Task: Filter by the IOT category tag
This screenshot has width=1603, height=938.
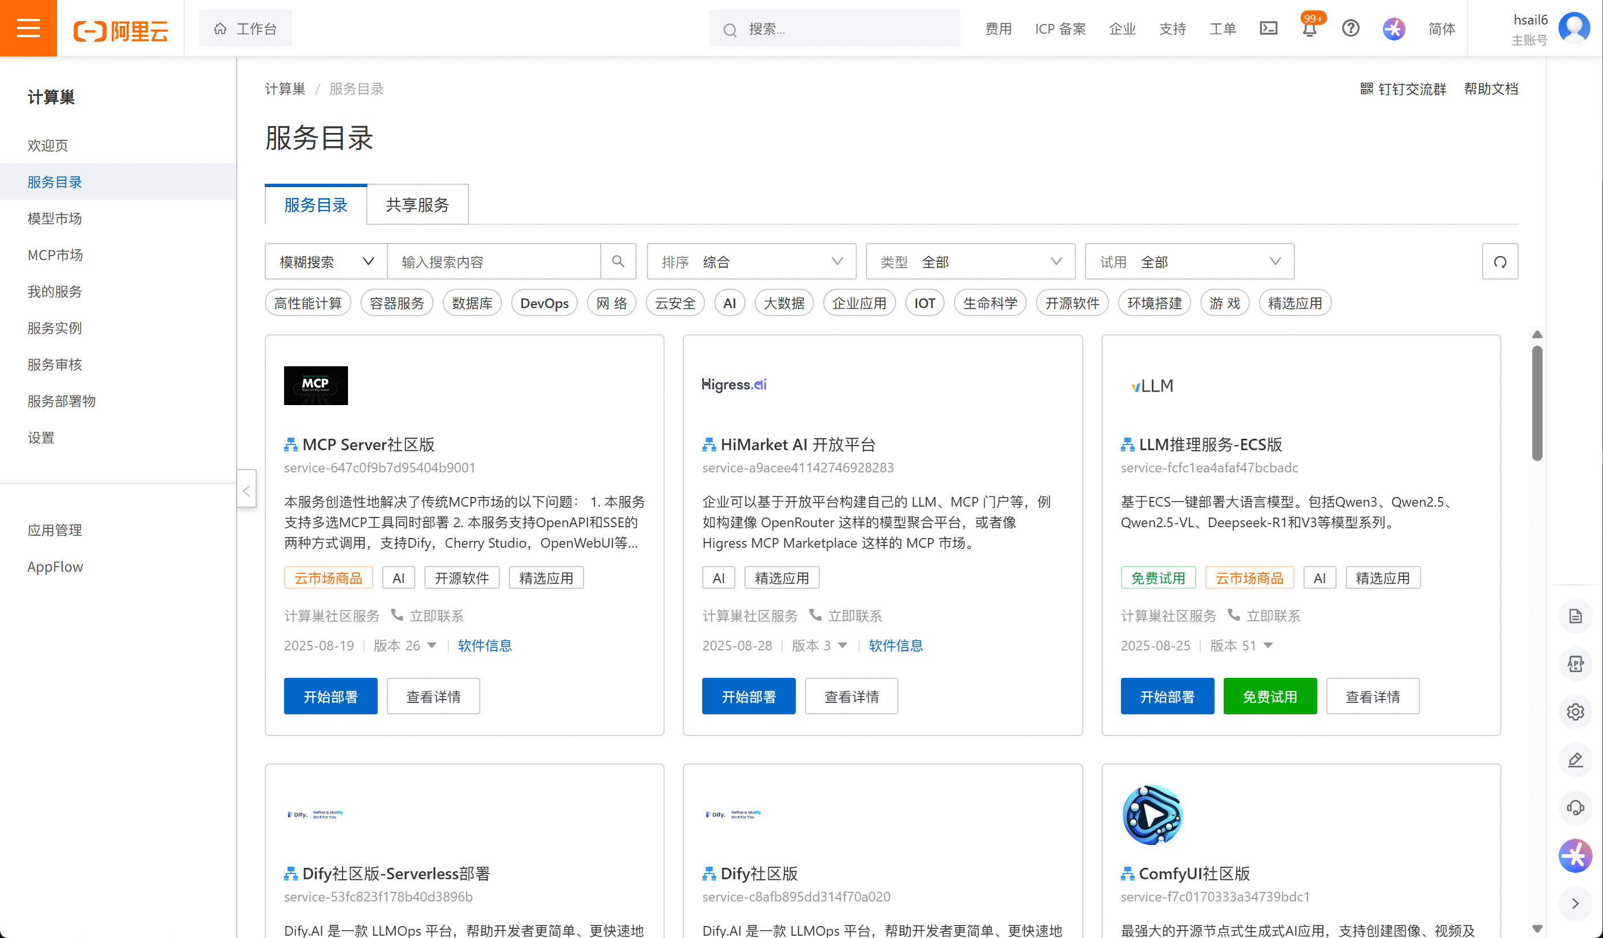Action: click(x=924, y=303)
